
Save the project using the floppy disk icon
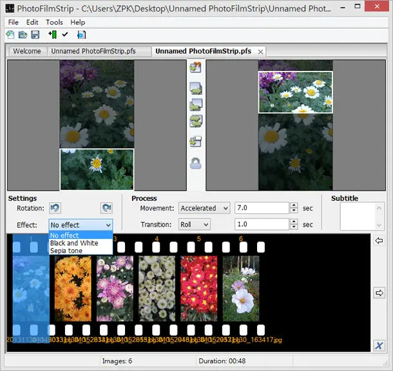pyautogui.click(x=35, y=35)
